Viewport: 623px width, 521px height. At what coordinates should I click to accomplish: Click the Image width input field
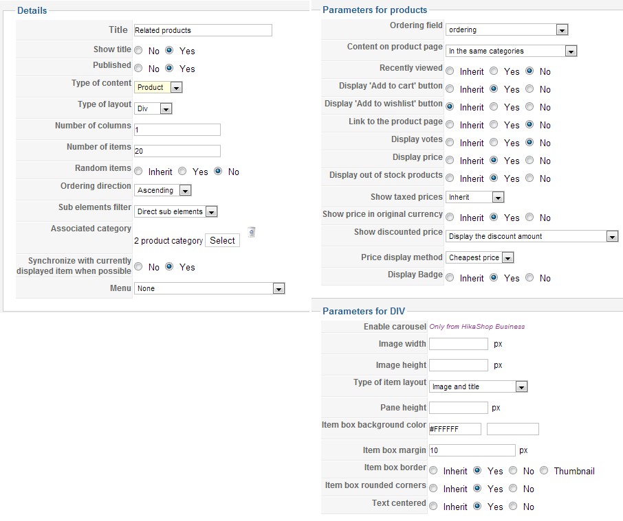(458, 344)
